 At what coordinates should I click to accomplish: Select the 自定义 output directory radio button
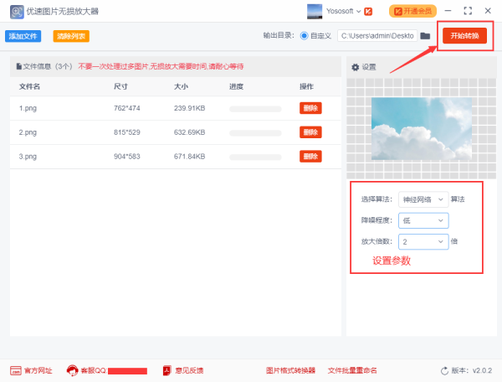[304, 36]
